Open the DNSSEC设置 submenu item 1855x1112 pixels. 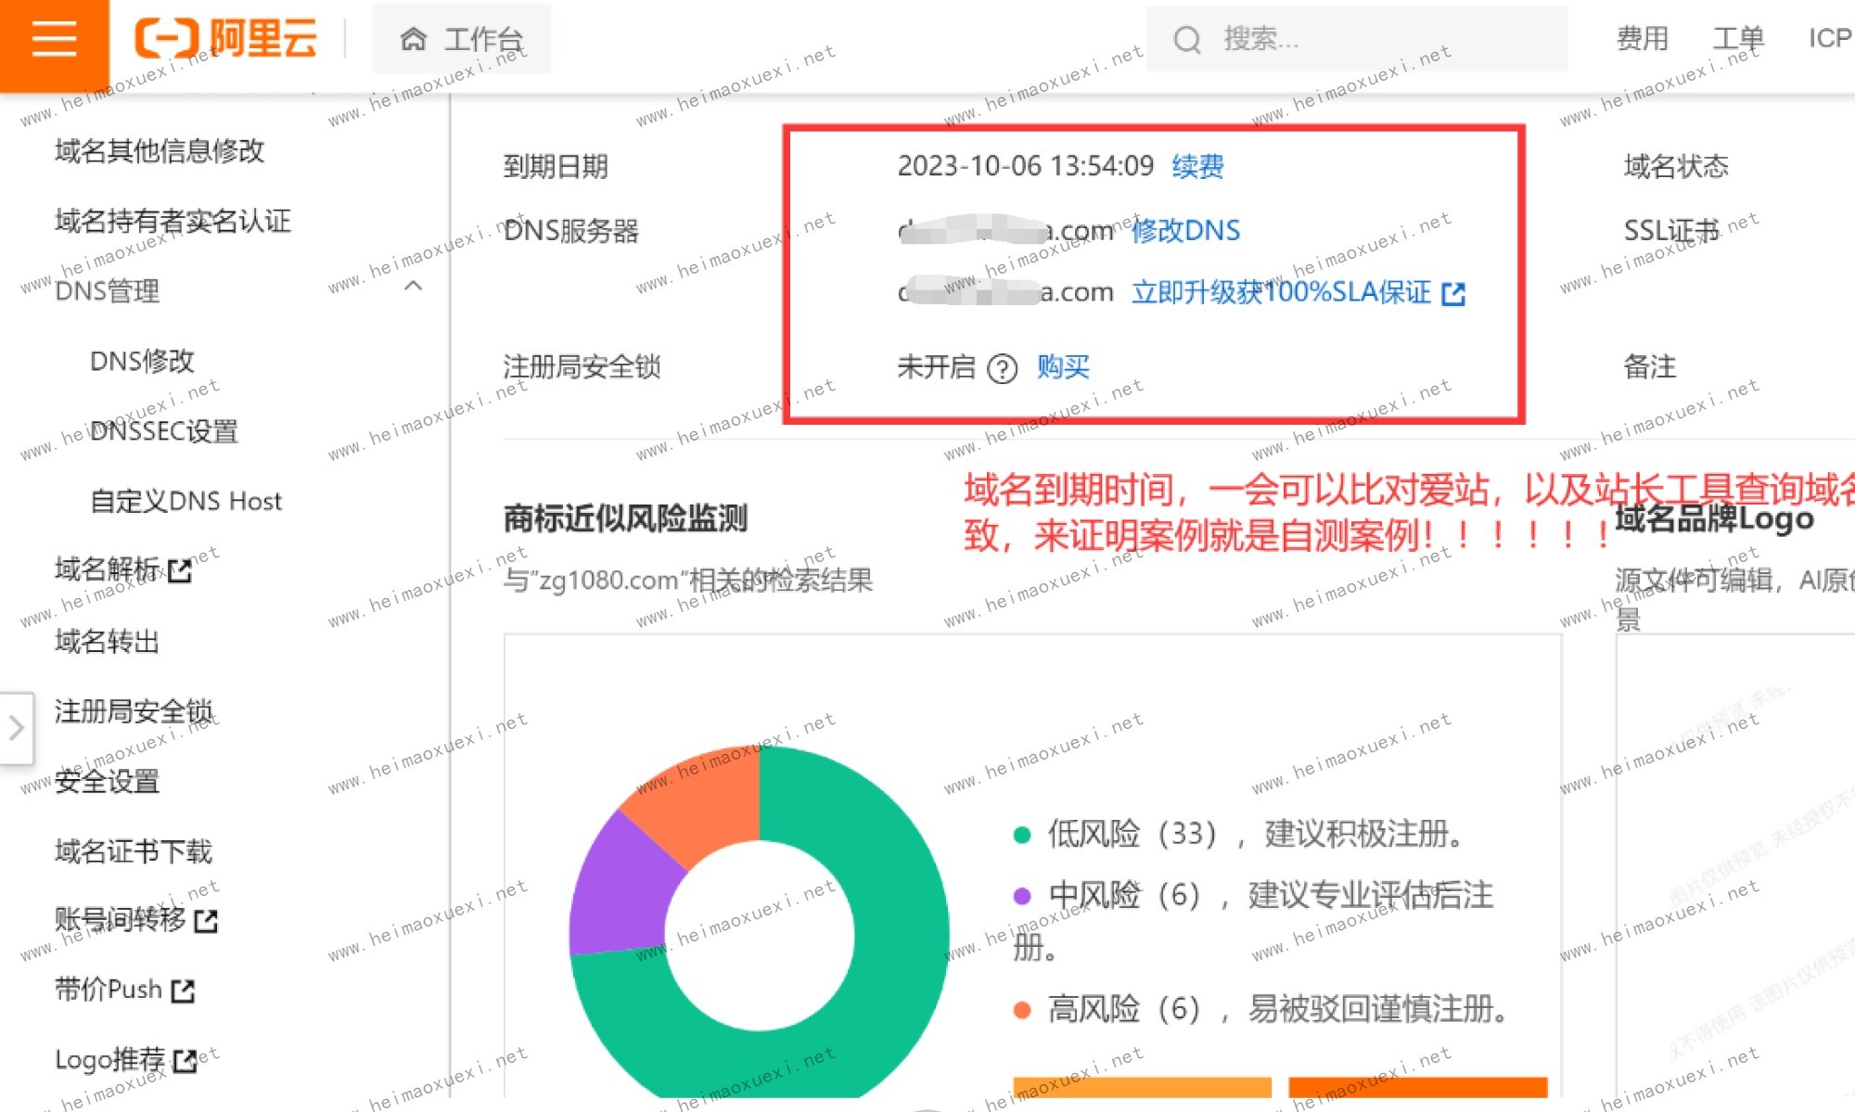click(164, 431)
